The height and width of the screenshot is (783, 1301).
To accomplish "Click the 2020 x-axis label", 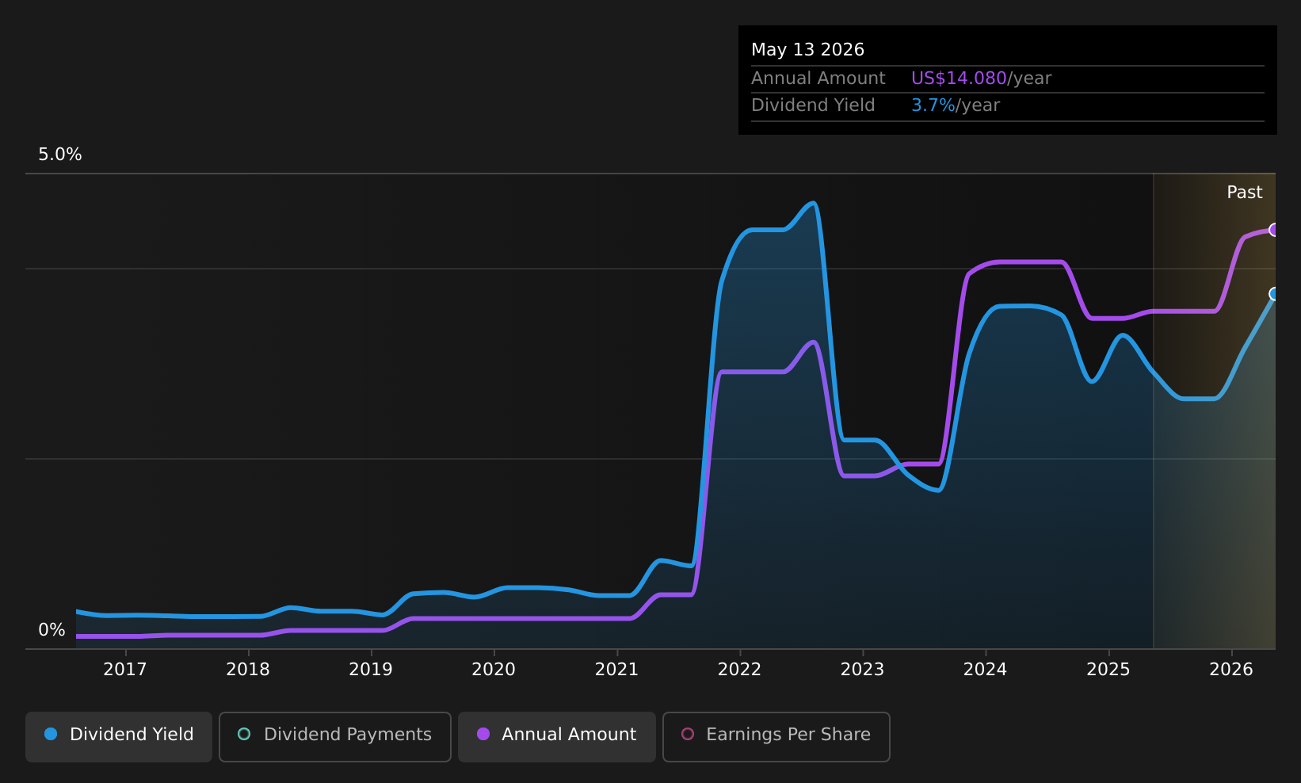I will [x=494, y=670].
